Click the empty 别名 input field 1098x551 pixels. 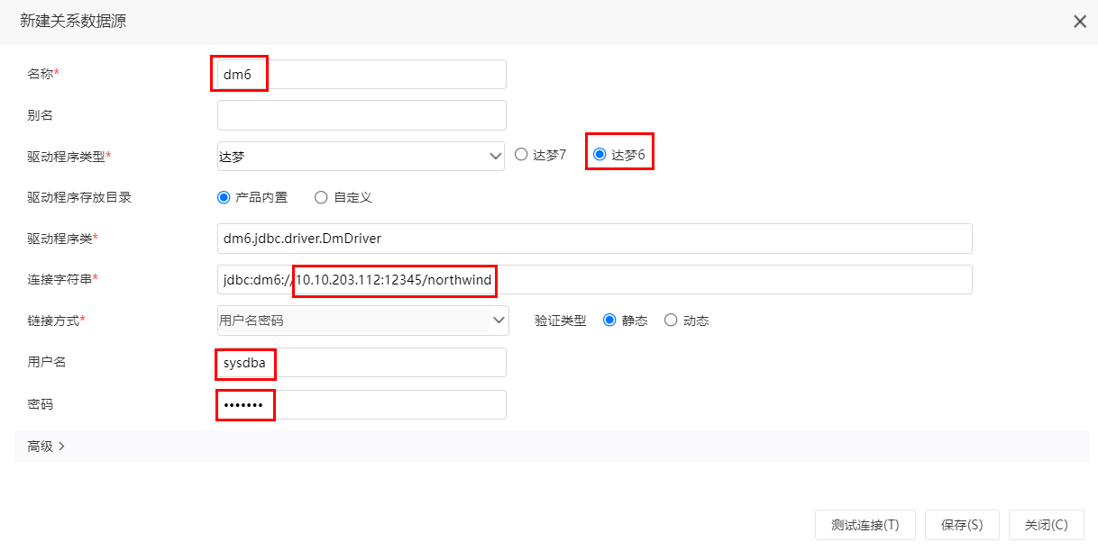(x=361, y=115)
